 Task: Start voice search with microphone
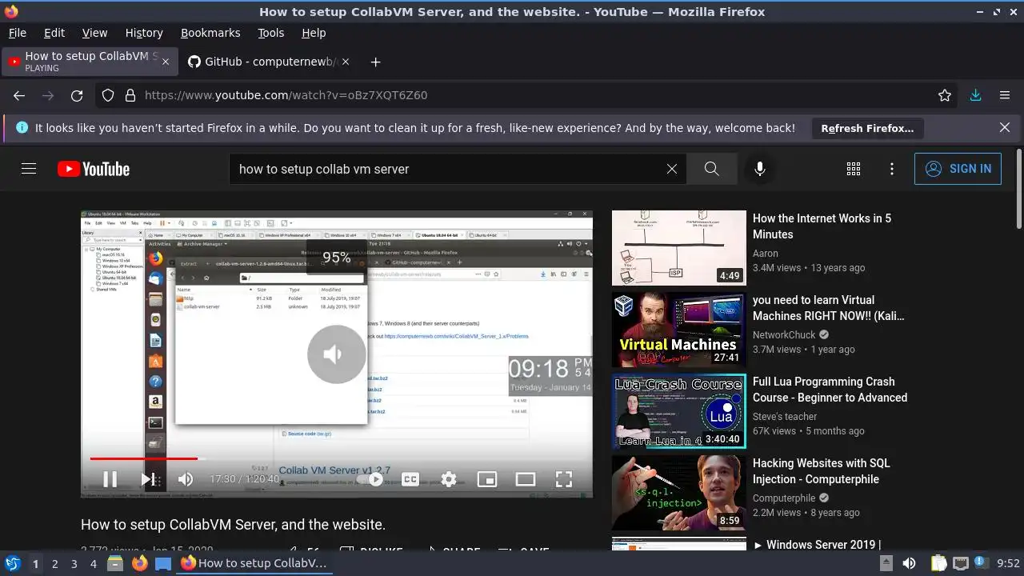coord(760,169)
